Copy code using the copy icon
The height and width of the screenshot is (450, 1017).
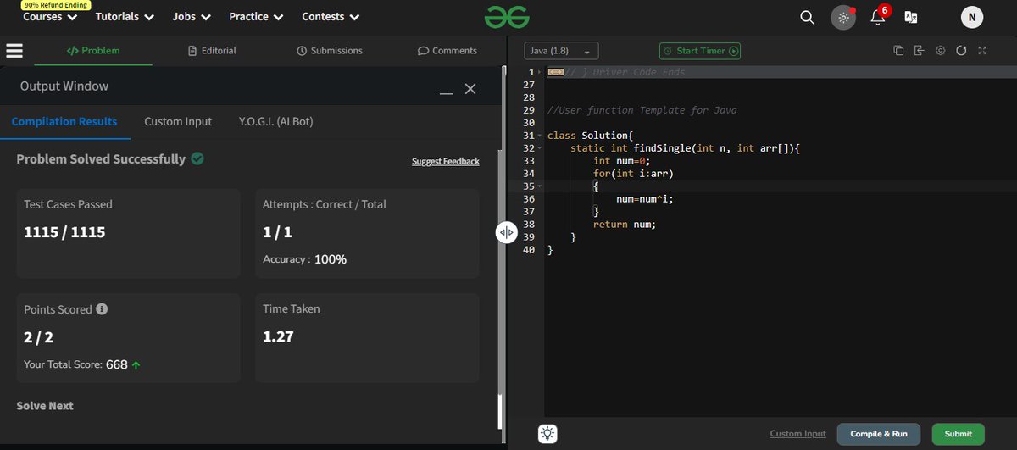[x=898, y=51]
